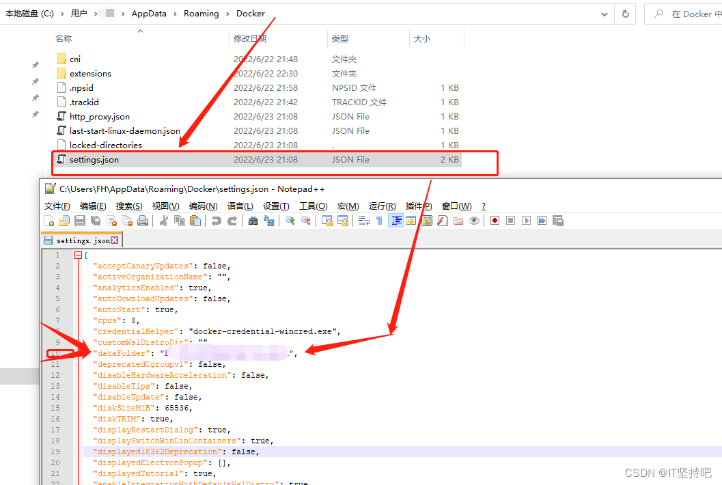The height and width of the screenshot is (485, 722).
Task: Collapse the JSON root fold marker
Action: [78, 255]
